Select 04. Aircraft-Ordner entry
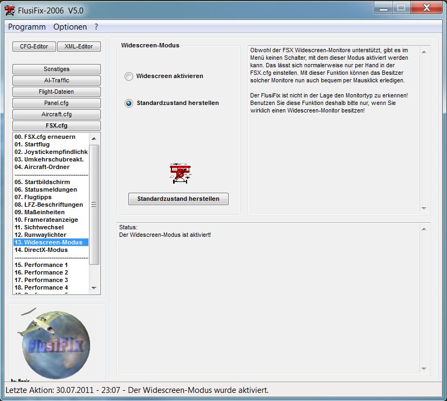447x401 pixels. 51,167
